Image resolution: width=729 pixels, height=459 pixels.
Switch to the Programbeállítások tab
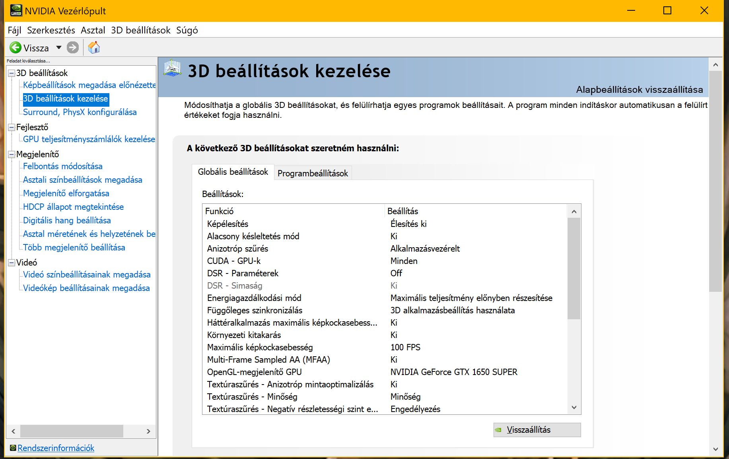[x=313, y=173]
